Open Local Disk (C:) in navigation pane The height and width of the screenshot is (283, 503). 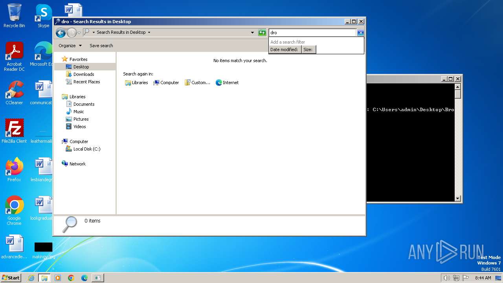(x=87, y=149)
